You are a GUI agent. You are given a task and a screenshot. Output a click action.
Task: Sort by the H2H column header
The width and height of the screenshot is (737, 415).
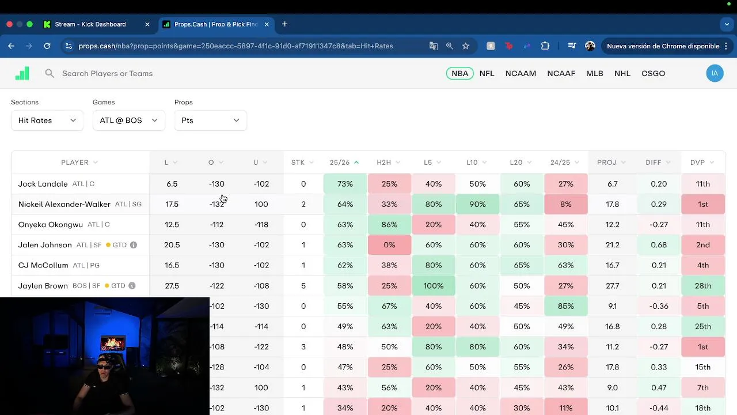389,163
